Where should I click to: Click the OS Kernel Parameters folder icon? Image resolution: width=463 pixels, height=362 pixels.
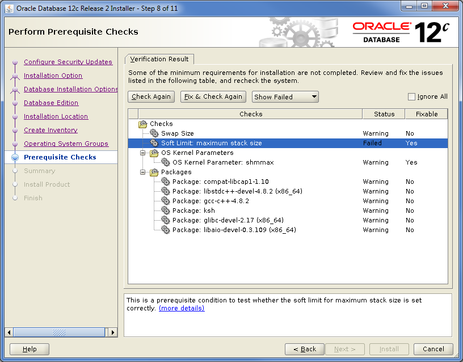[x=154, y=153]
